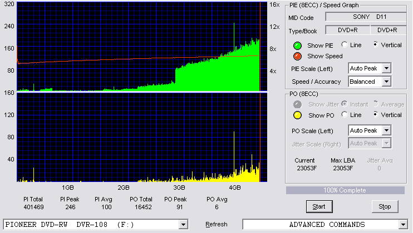The height and width of the screenshot is (233, 413).
Task: Click the Current LBA value 23053F
Action: point(307,168)
